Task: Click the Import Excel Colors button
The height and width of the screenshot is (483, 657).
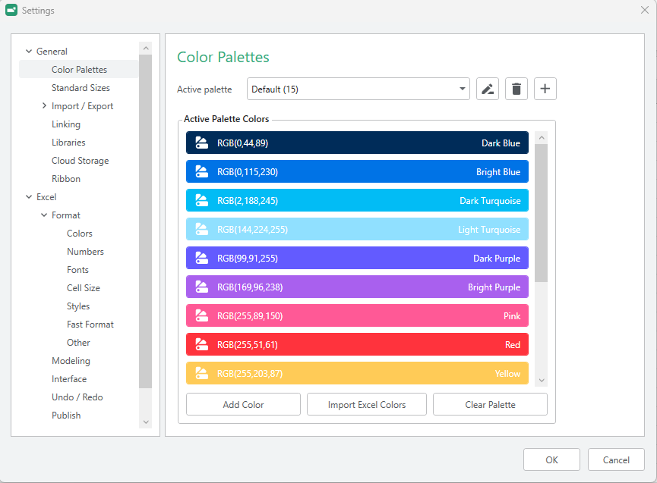Action: coord(367,405)
